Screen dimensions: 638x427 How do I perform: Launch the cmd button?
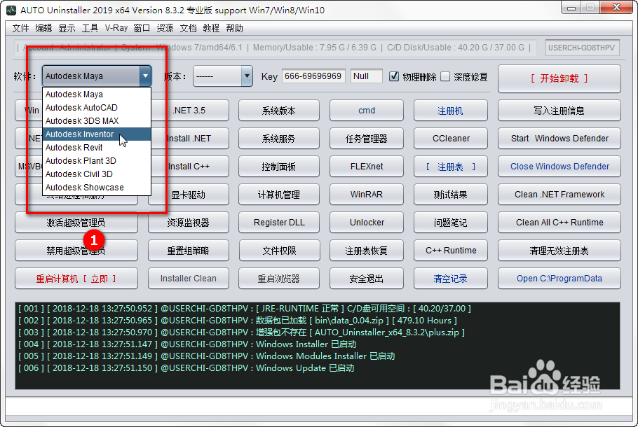tap(366, 111)
